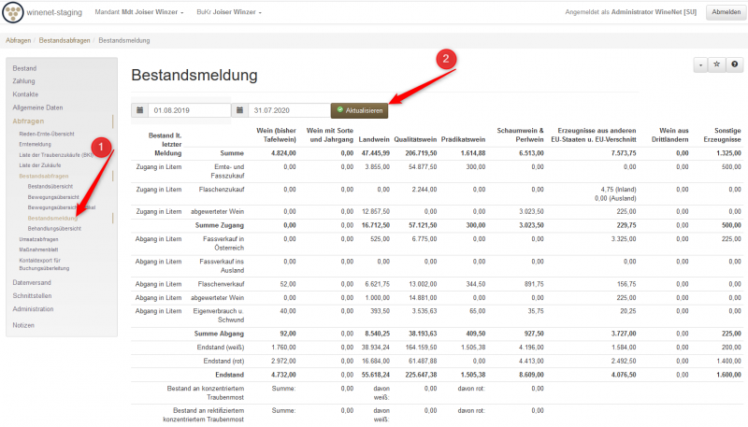Image resolution: width=748 pixels, height=427 pixels.
Task: Click the Abmelden logout button
Action: tap(726, 13)
